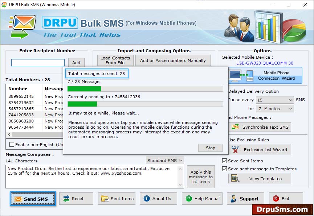This screenshot has height=216, width=314.
Task: Click the recipient number input field
Action: point(38,63)
